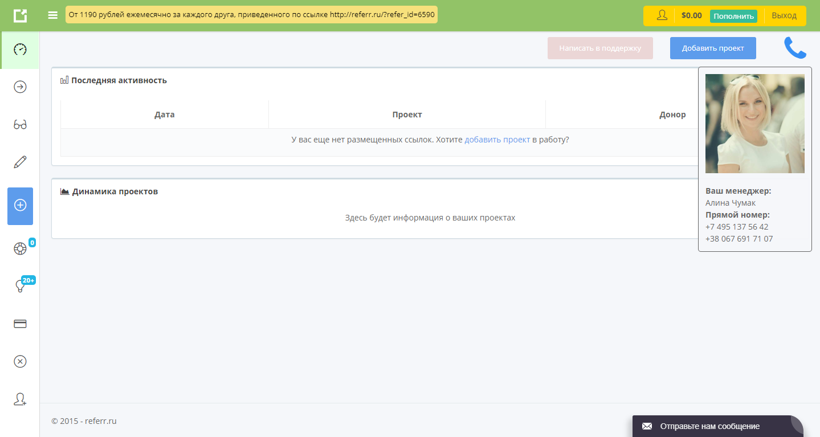820x437 pixels.
Task: Open the add-user sidebar icon
Action: point(20,399)
